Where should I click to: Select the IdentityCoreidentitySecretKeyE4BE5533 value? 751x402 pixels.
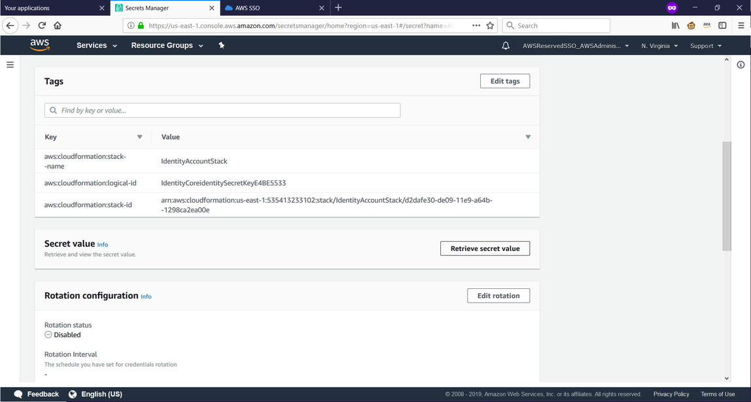pos(223,183)
